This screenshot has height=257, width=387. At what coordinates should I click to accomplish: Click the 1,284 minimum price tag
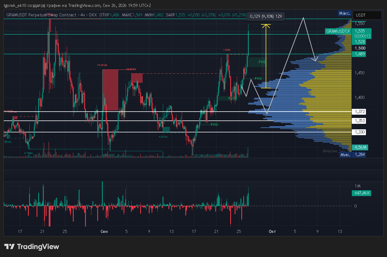(360, 155)
